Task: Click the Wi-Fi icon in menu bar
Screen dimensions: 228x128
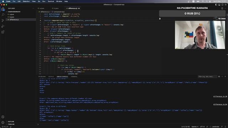Action: (203, 1)
